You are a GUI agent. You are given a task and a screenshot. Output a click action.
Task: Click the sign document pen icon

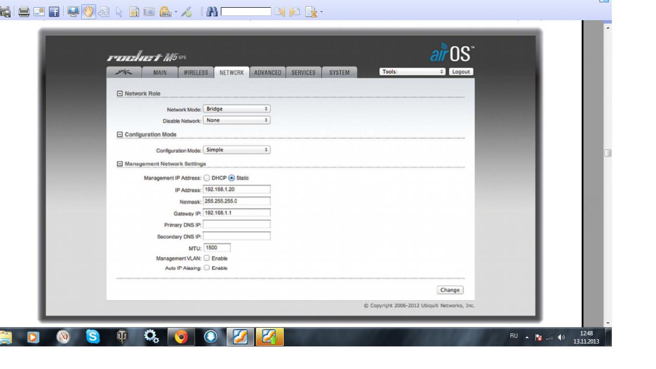[187, 11]
